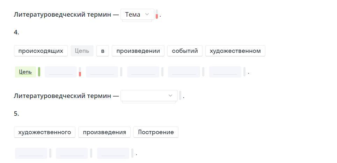Select the "Построение" word tile
This screenshot has width=337, height=163.
(156, 132)
